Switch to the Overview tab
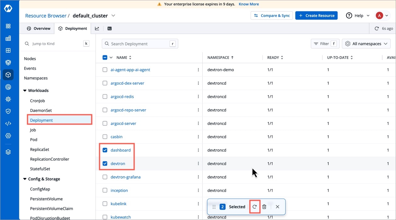The image size is (396, 220). click(x=39, y=29)
